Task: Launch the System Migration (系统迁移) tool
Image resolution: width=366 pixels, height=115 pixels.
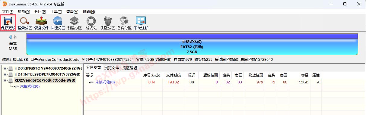Action: tap(141, 23)
